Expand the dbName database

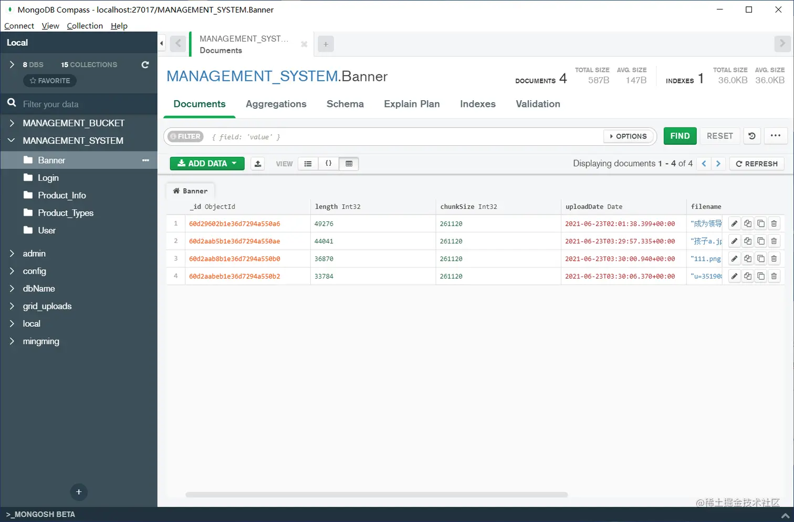pos(12,289)
